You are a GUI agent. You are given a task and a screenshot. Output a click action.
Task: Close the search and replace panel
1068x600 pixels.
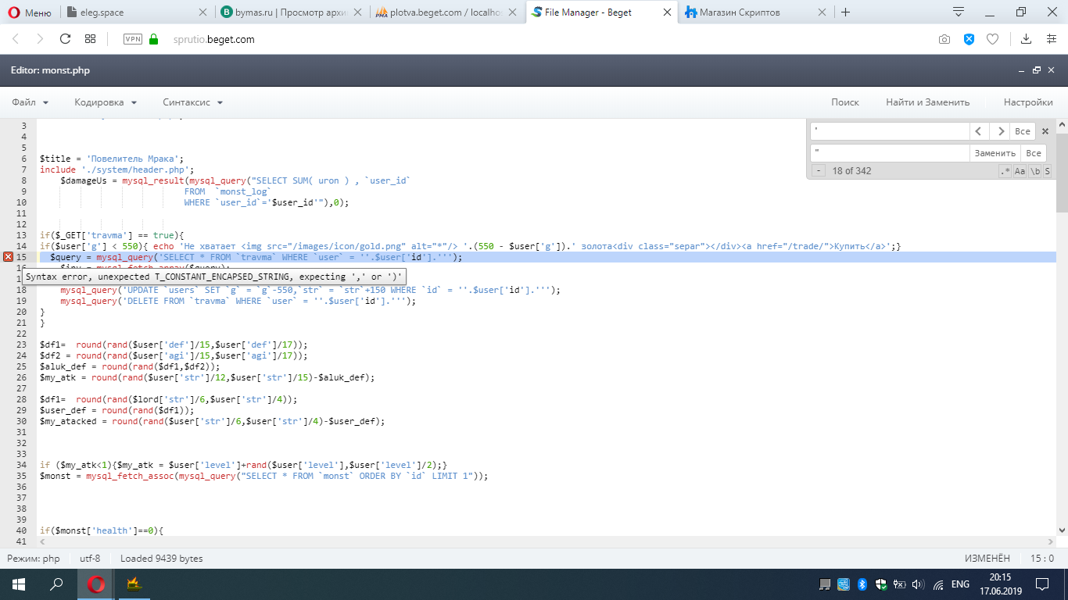1045,131
